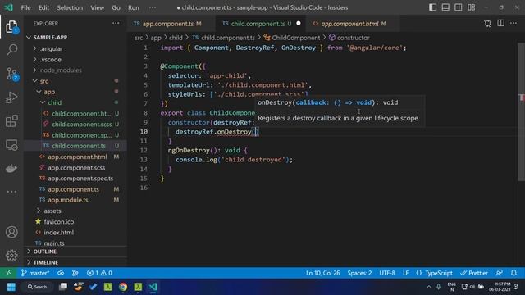Open the Edit menu

point(43,7)
